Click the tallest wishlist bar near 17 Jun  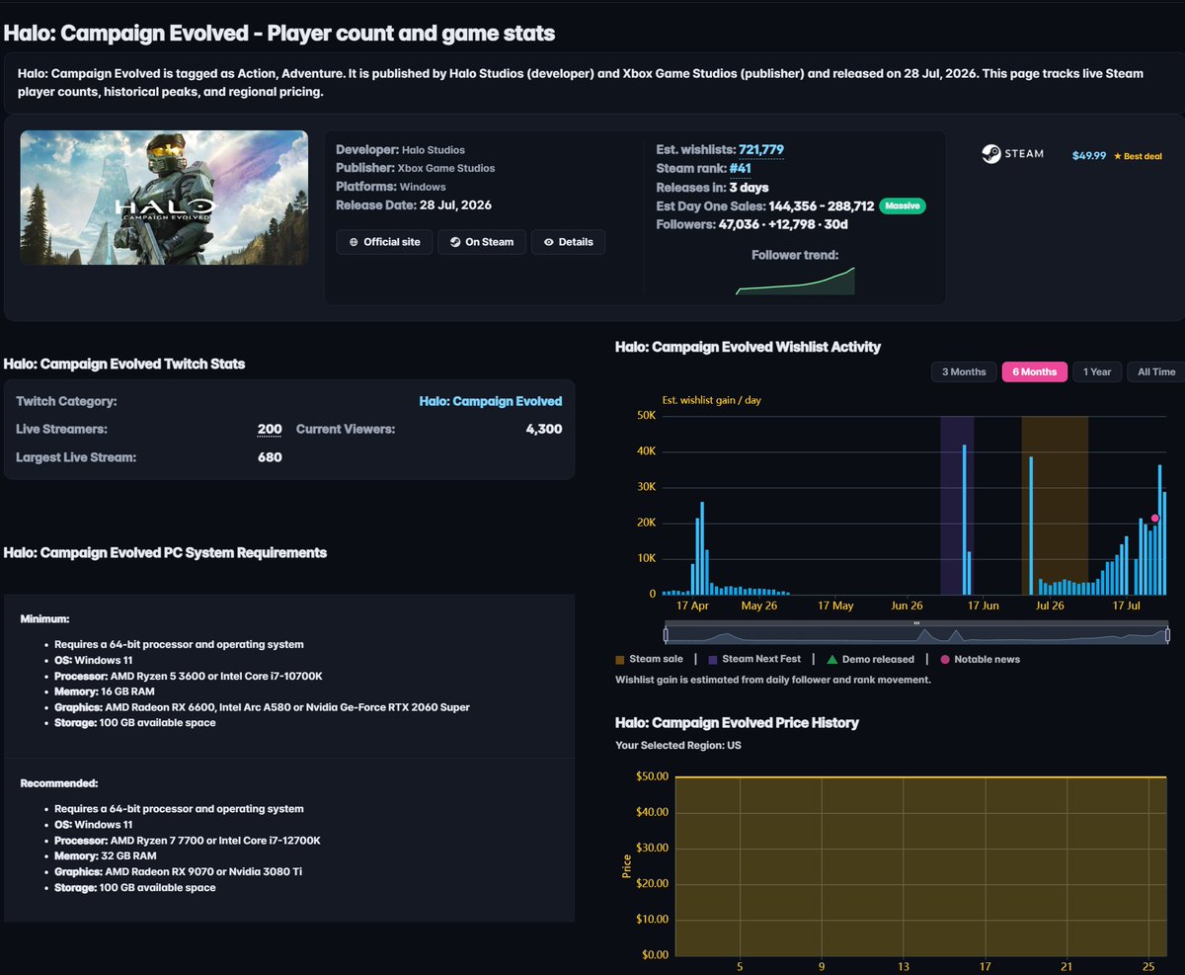tap(964, 520)
